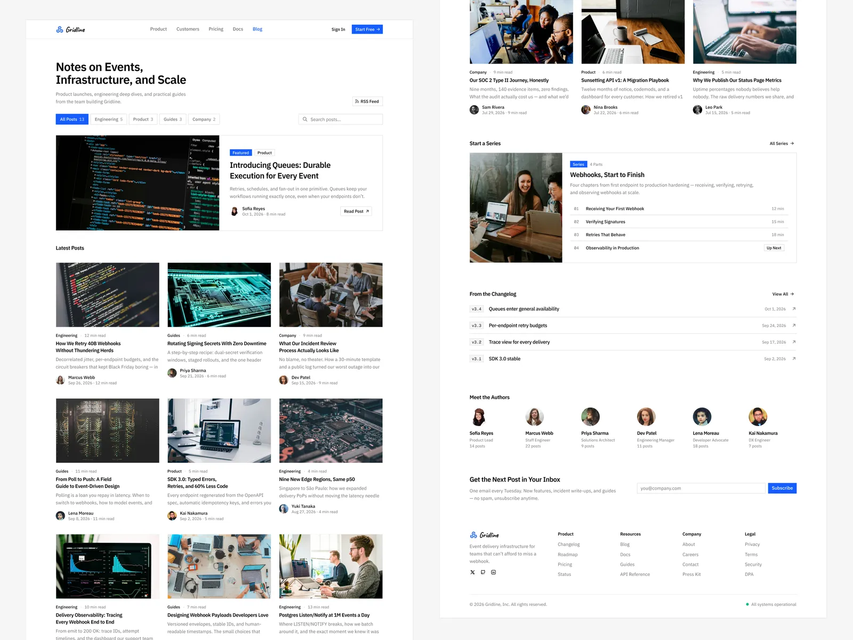
Task: Open the footer Roadmap link
Action: 567,555
